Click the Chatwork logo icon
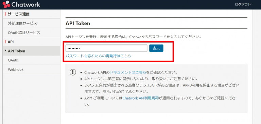 coord(6,4)
